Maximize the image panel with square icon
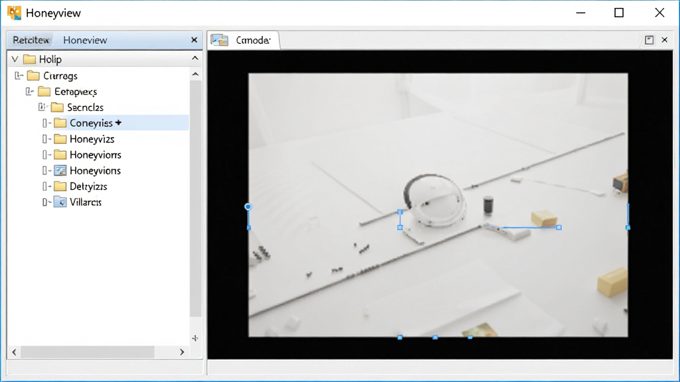This screenshot has height=382, width=680. [x=649, y=40]
